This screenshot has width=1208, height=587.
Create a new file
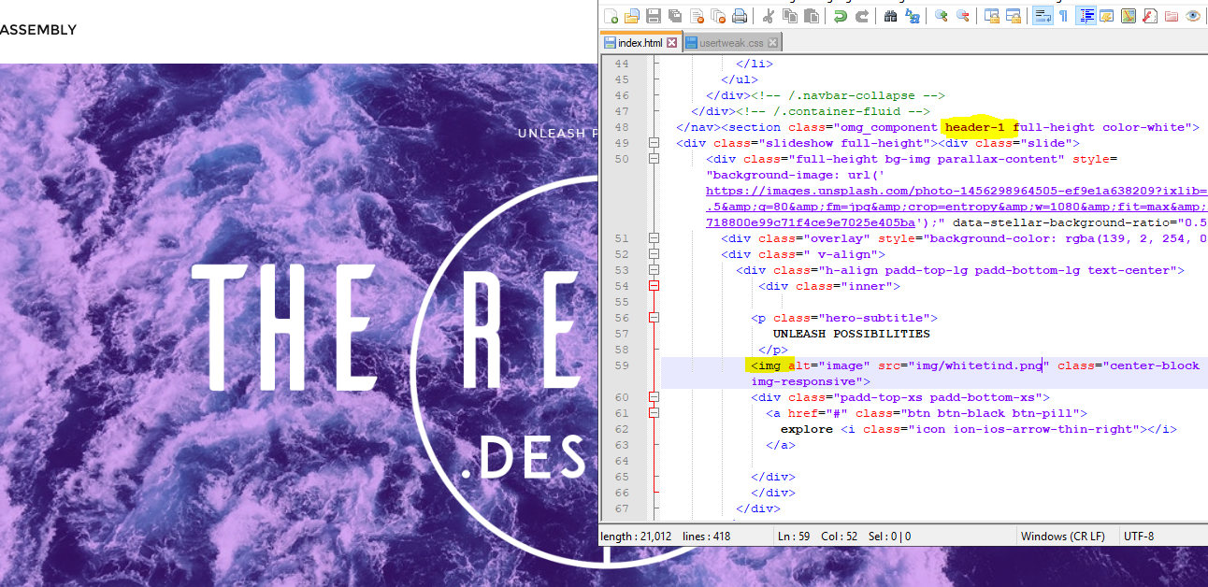click(x=610, y=15)
